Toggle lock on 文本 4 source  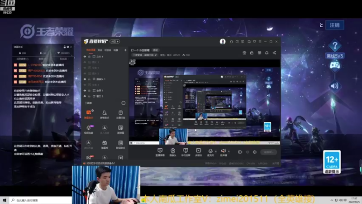tap(89, 56)
